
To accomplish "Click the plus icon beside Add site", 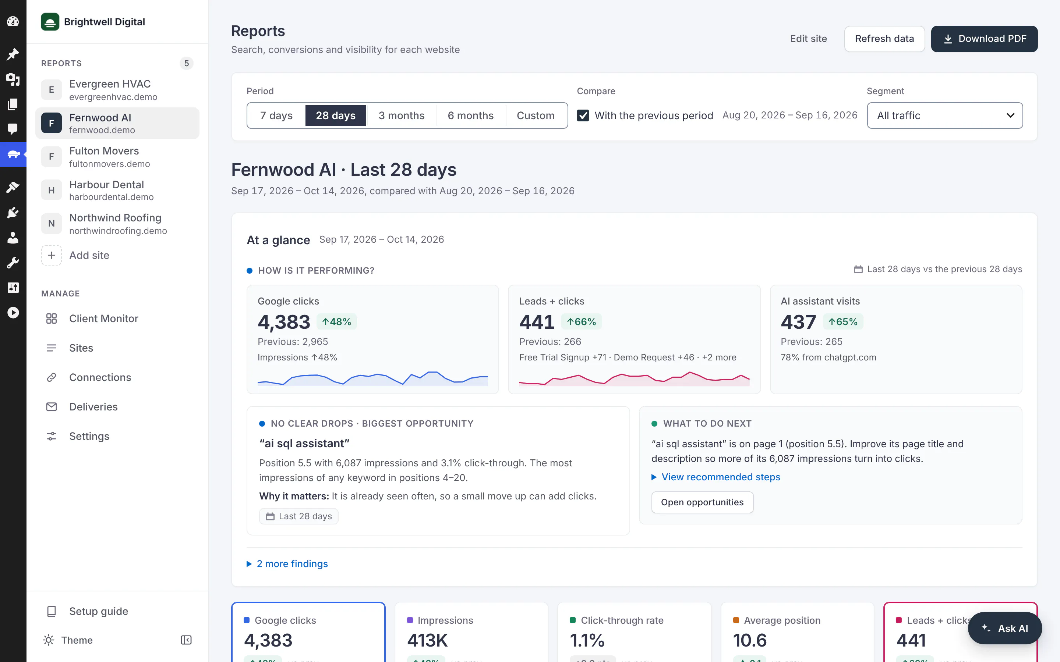I will coord(51,255).
